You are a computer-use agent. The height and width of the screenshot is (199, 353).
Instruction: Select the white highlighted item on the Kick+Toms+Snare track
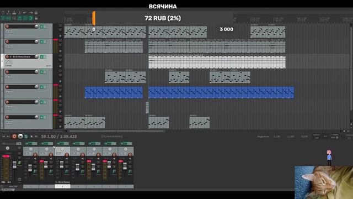[x=217, y=62]
